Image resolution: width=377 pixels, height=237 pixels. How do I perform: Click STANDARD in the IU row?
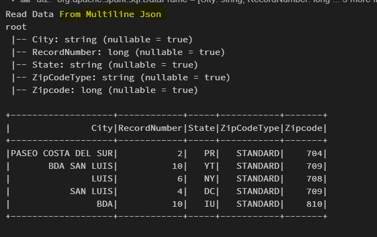[x=258, y=205]
